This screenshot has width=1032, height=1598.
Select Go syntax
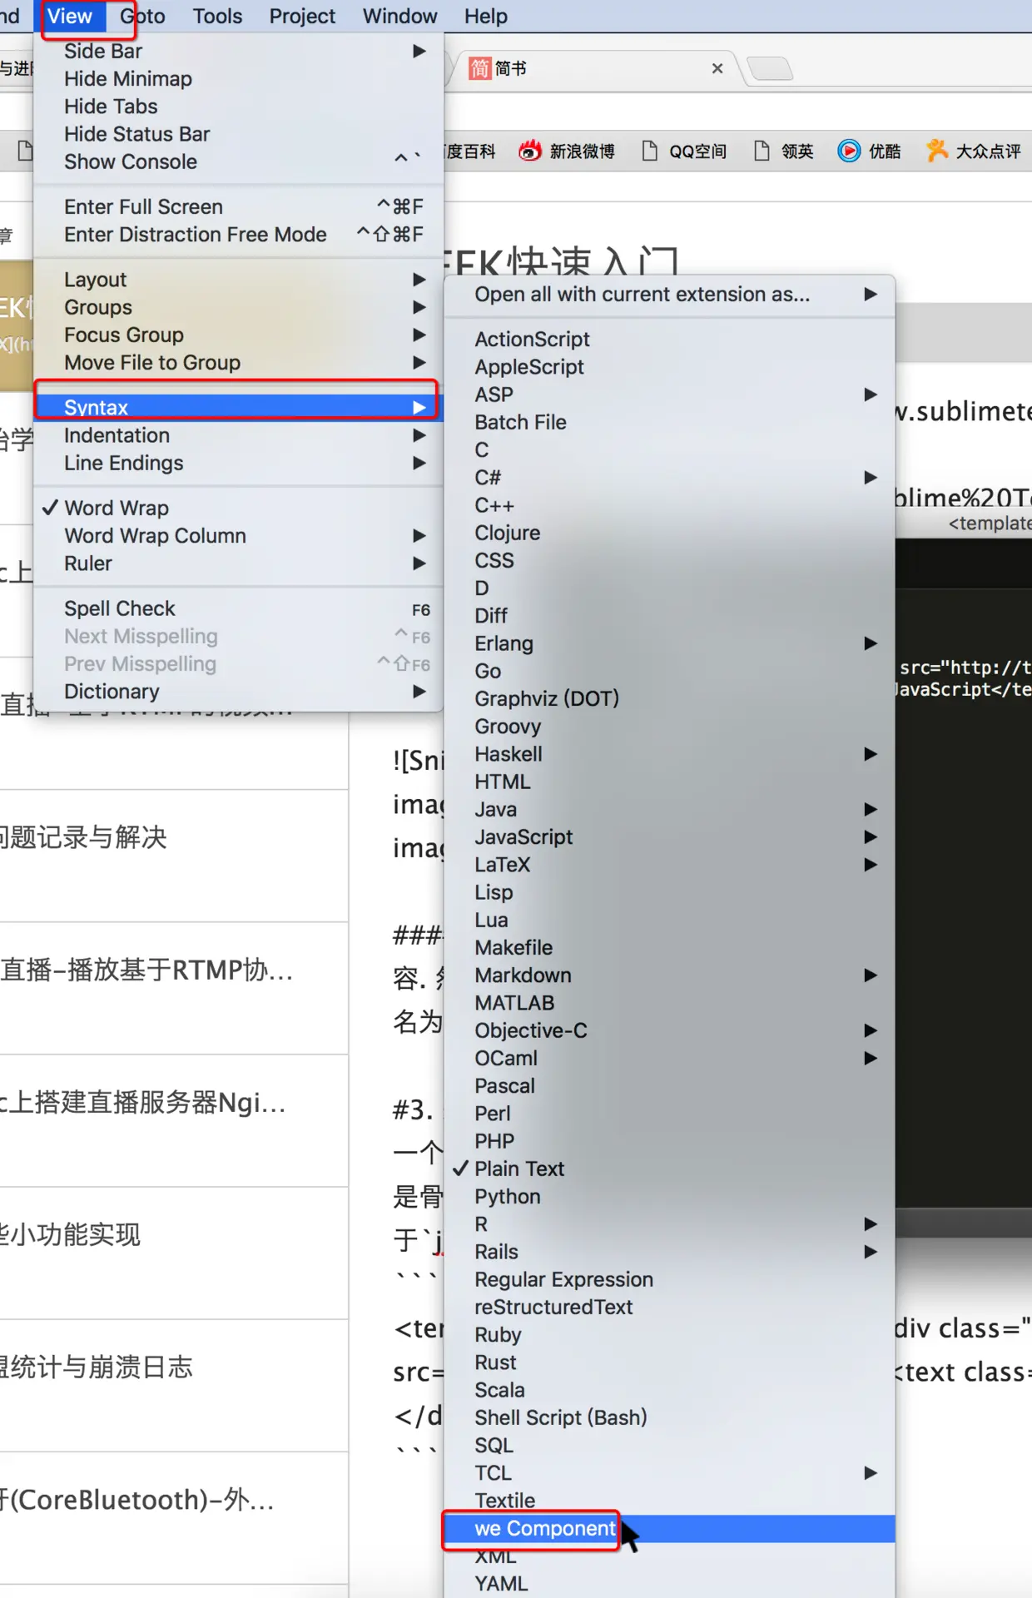670,671
